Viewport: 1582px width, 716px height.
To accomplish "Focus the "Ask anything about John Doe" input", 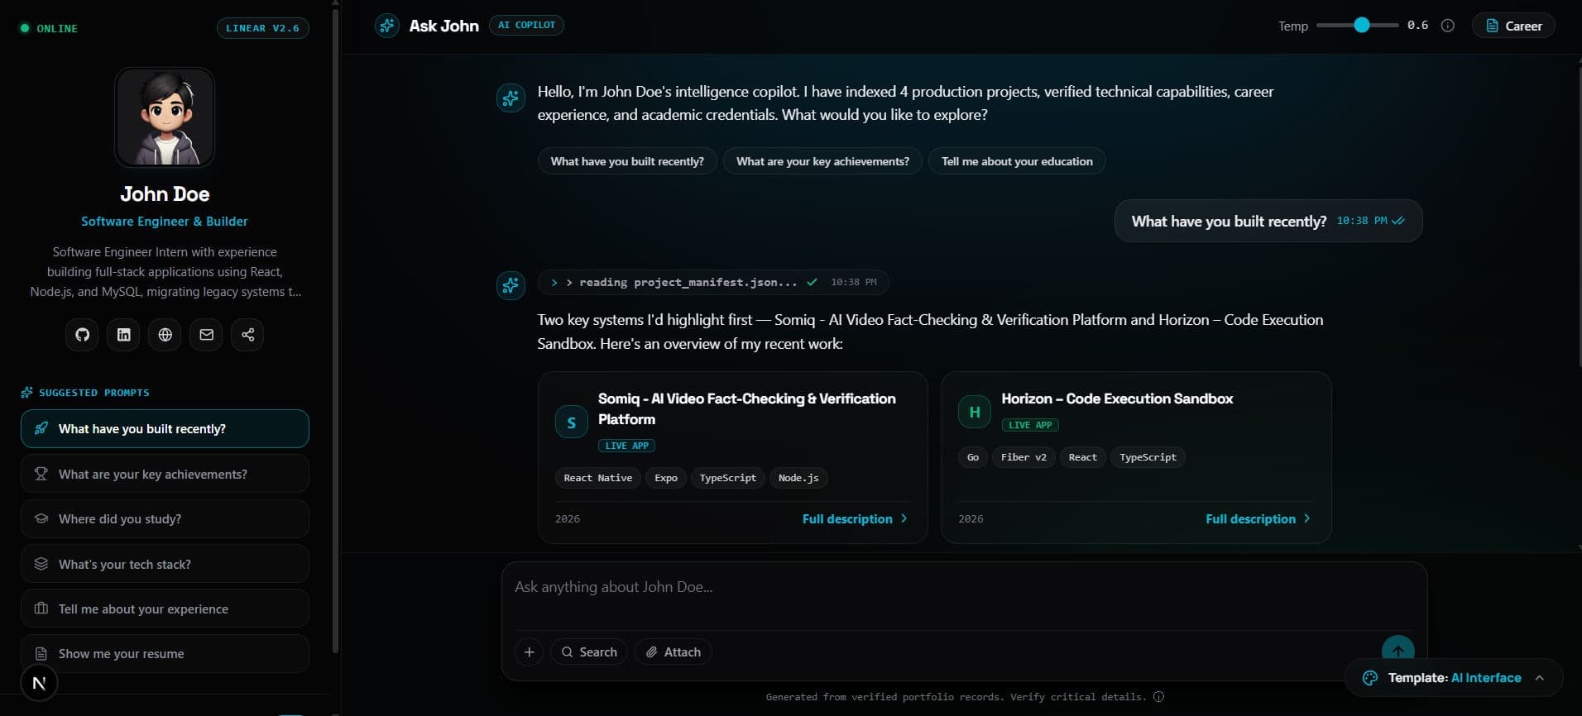I will pos(964,595).
